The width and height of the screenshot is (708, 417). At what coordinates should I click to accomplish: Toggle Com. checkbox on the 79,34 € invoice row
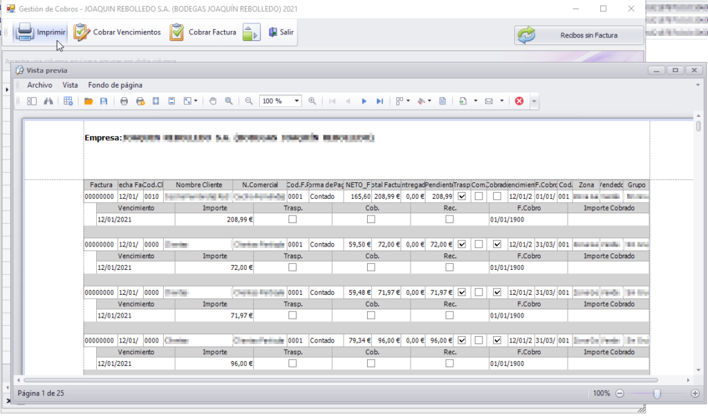(x=478, y=340)
